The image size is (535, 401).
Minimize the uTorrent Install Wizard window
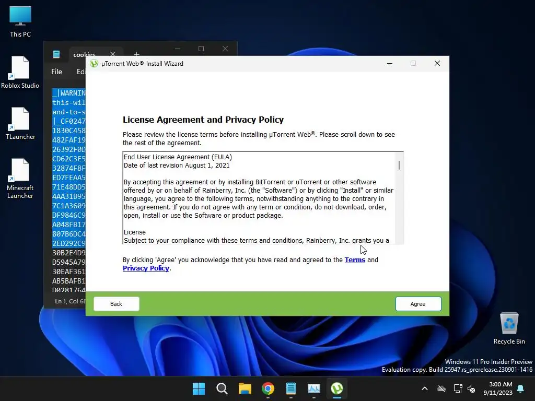pos(390,63)
